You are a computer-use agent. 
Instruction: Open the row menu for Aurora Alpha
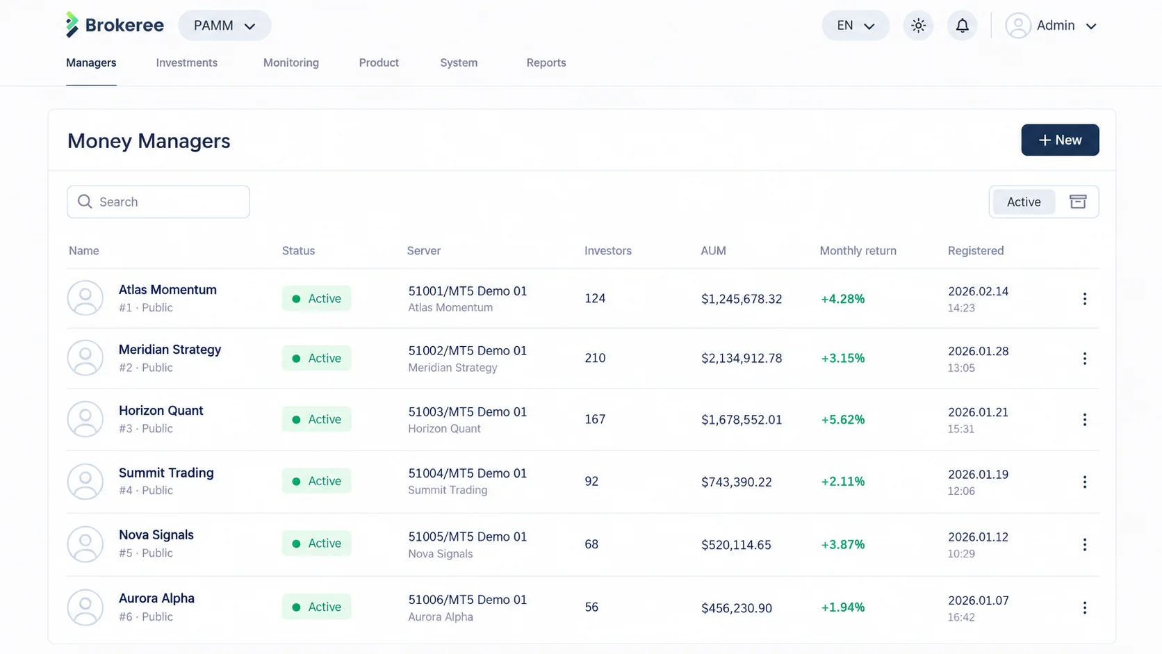[x=1084, y=607]
